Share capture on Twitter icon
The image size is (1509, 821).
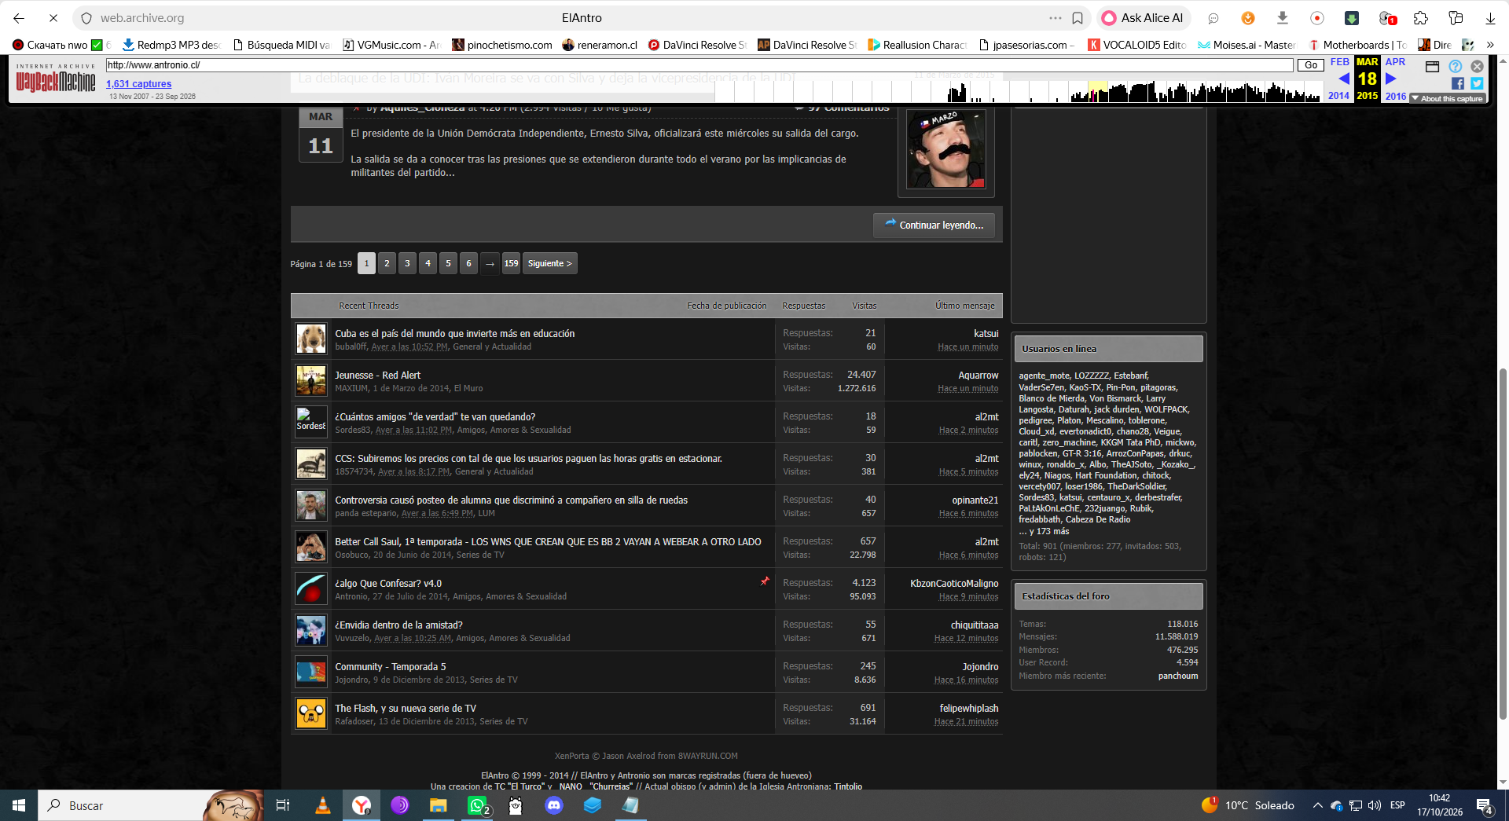tap(1477, 83)
